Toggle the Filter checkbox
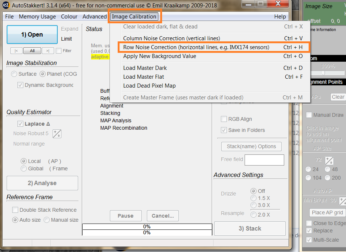The height and width of the screenshot is (252, 346). tap(58, 51)
